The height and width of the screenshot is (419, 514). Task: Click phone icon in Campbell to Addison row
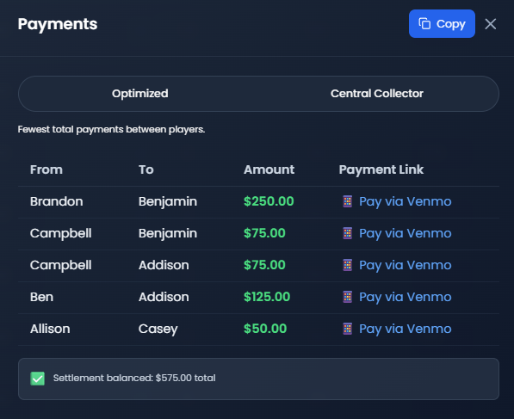point(348,265)
